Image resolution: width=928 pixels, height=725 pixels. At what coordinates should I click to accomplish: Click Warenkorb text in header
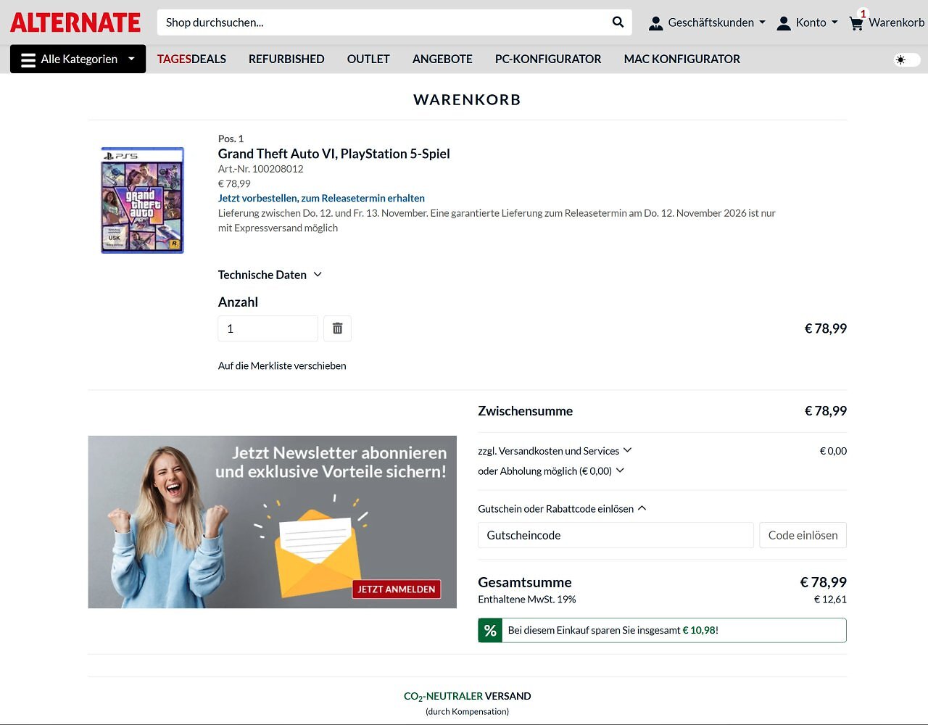pyautogui.click(x=897, y=22)
